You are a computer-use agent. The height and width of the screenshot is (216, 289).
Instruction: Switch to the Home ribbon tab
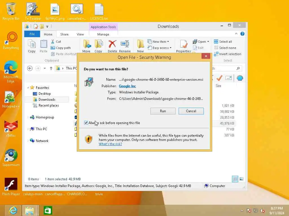click(x=48, y=34)
